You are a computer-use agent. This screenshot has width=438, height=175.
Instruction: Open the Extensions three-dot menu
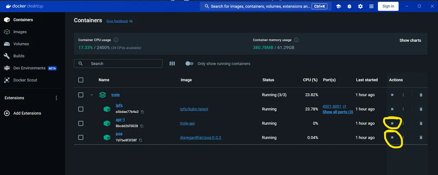coord(56,98)
